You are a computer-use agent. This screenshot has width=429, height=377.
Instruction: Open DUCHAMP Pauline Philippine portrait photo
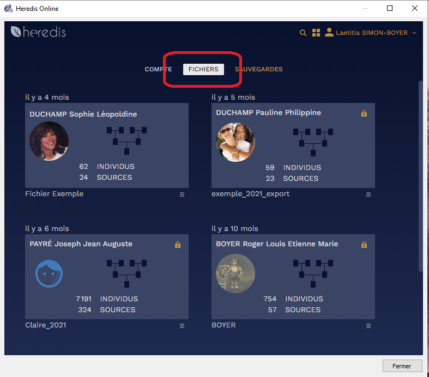coord(235,142)
